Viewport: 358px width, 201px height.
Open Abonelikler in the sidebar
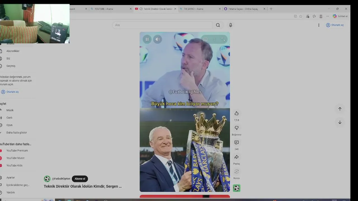[13, 51]
